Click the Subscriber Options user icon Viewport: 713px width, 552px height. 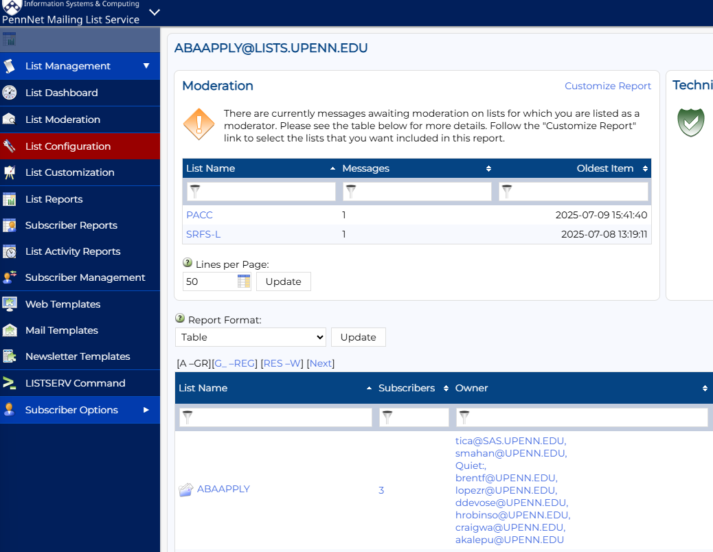click(10, 410)
